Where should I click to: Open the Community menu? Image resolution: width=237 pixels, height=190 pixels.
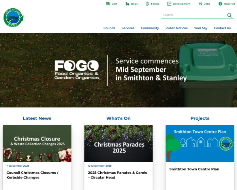pos(150,28)
